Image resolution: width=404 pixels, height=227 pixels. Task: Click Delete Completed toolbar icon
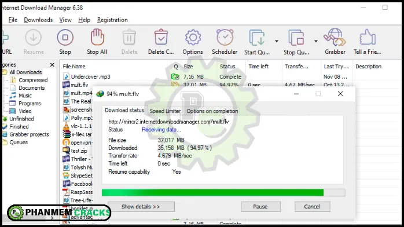161,38
